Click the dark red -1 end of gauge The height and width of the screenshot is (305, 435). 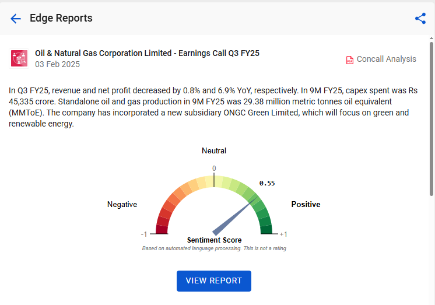pyautogui.click(x=162, y=230)
